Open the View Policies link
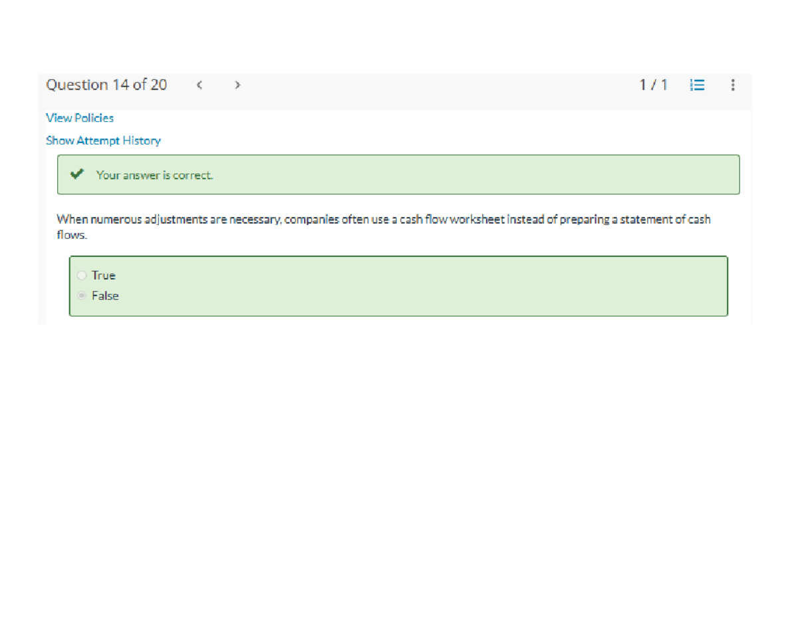This screenshot has width=798, height=617. [79, 118]
